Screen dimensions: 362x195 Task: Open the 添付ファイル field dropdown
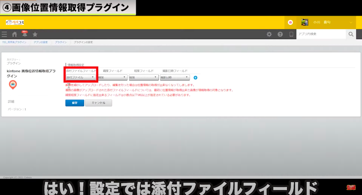(x=81, y=77)
